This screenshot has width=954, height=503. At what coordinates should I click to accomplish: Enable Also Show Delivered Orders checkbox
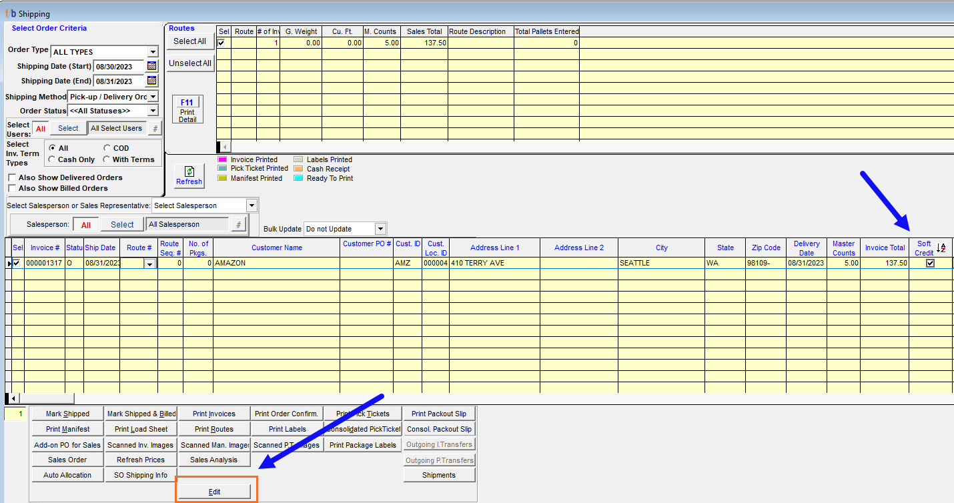pyautogui.click(x=12, y=178)
